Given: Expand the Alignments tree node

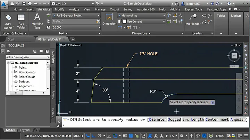Looking at the screenshot, I should click(x=12, y=86).
